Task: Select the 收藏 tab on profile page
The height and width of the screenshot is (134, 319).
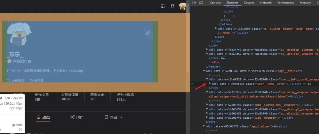Action: point(111,118)
